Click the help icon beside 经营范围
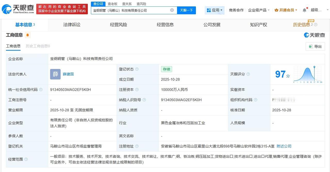Image resolution: width=330 pixels, height=172 pixels. (x=26, y=159)
